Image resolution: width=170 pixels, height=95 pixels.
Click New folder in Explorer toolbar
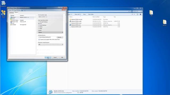click(91, 14)
